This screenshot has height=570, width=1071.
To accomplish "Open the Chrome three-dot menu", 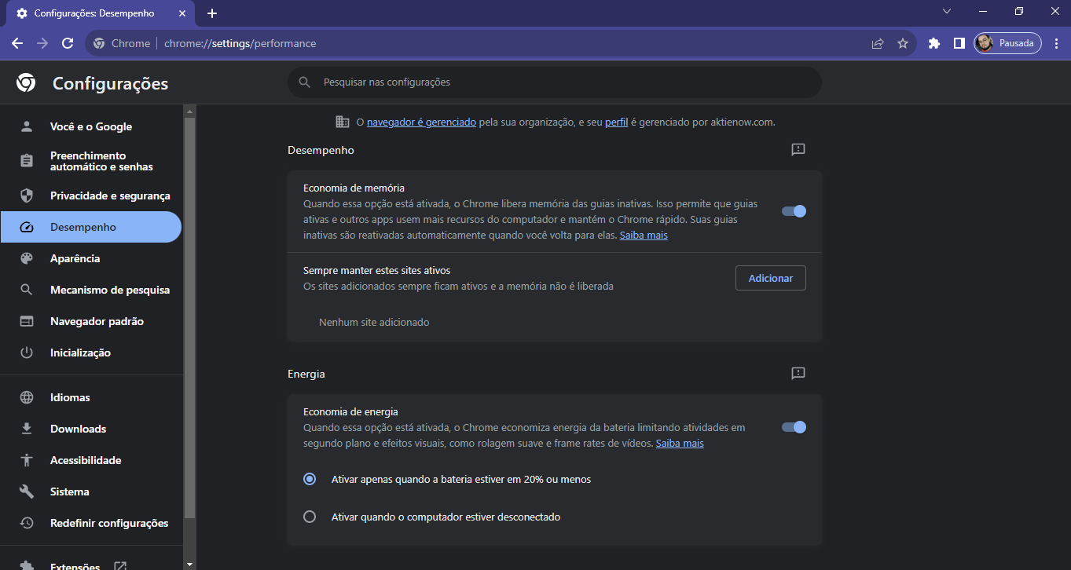I will [x=1055, y=43].
